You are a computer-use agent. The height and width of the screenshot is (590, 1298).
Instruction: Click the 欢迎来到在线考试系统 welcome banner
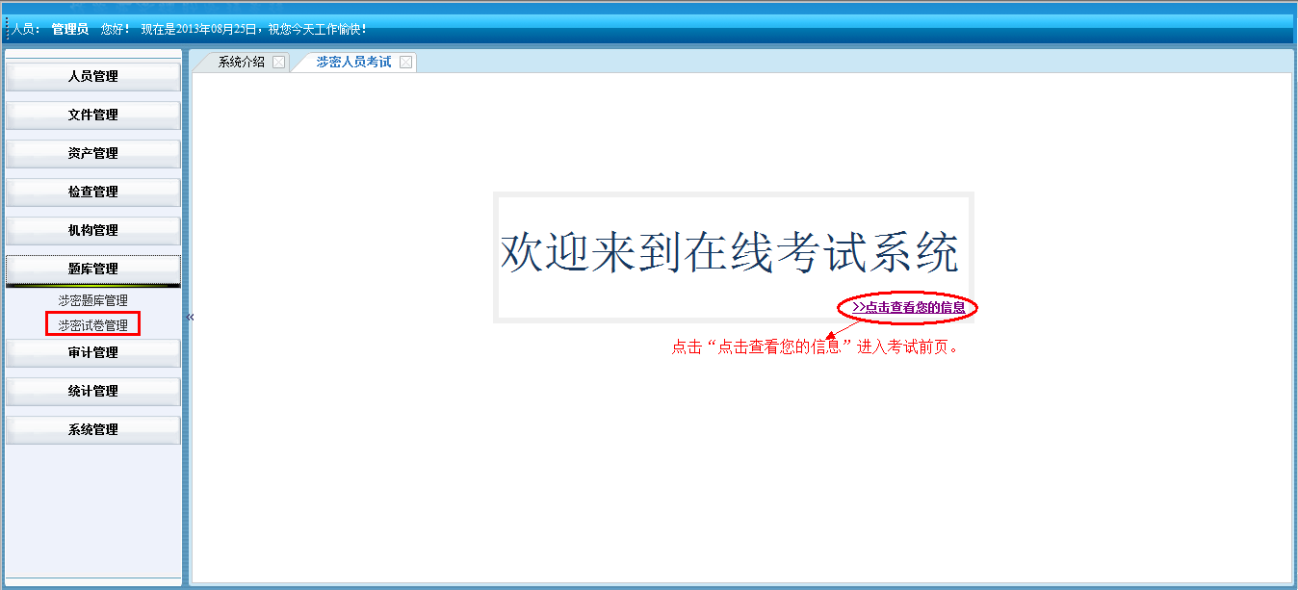click(730, 254)
